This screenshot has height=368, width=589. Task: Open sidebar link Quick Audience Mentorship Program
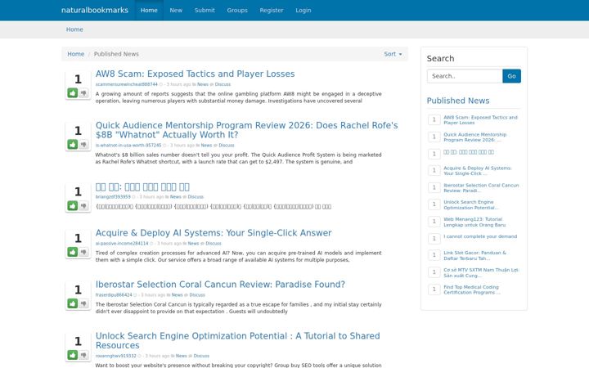point(474,137)
